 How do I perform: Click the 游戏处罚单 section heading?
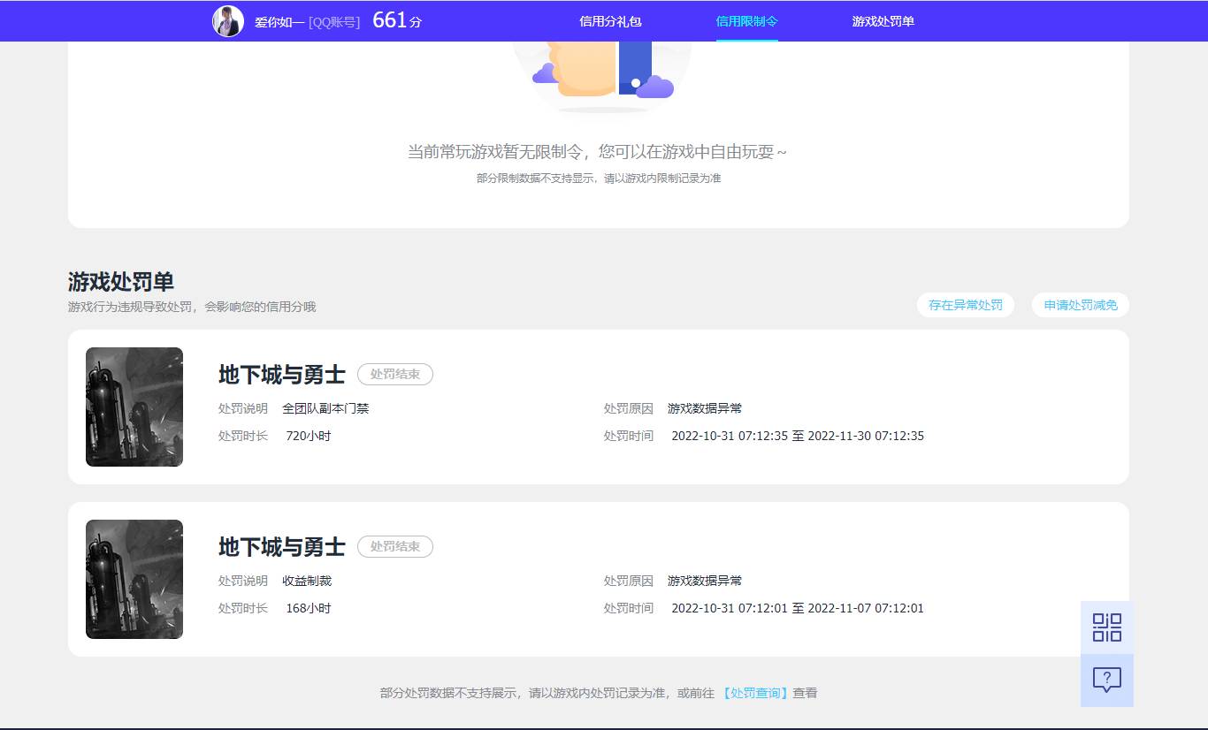120,282
